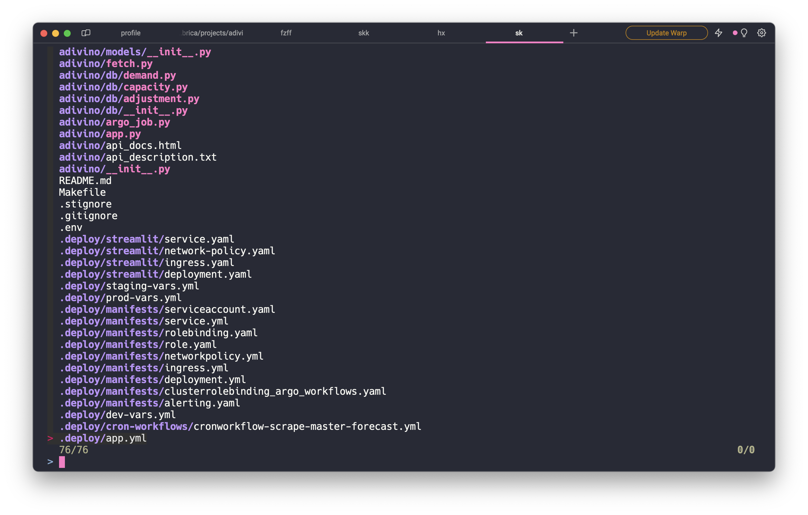Open Warp settings with the gear icon
Screen dimensions: 808x515
coord(762,32)
